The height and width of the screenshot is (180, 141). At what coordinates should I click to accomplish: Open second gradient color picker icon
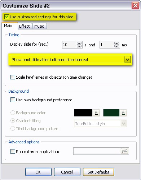123,113
